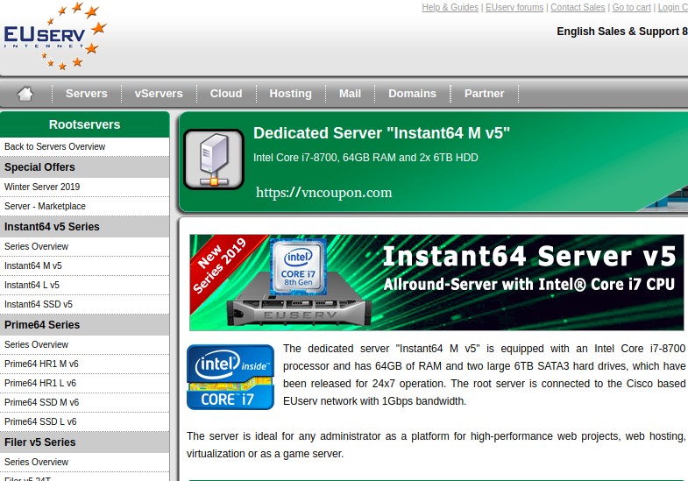Click the Instant64 v5 Series heading
688x481 pixels.
tap(84, 227)
